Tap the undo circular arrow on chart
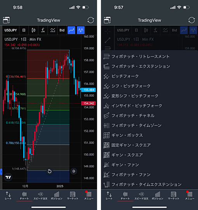 [50, 171]
